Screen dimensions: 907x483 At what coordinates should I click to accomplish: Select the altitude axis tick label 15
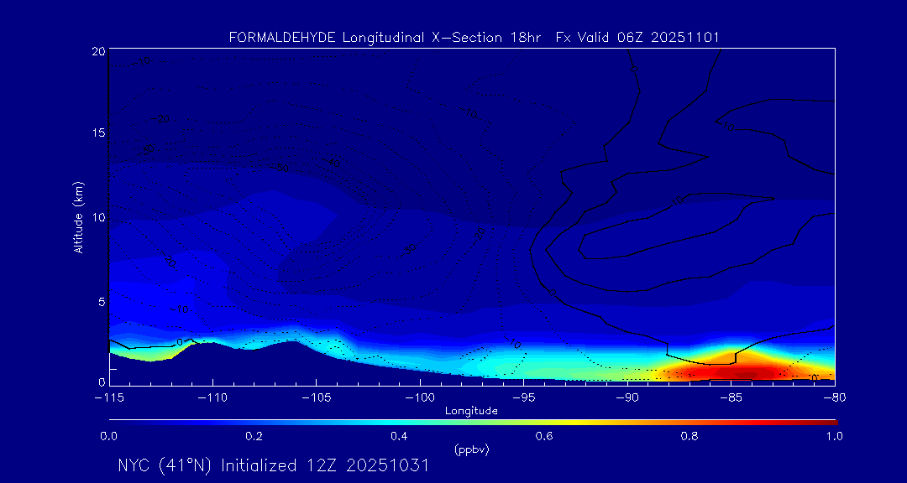click(98, 132)
